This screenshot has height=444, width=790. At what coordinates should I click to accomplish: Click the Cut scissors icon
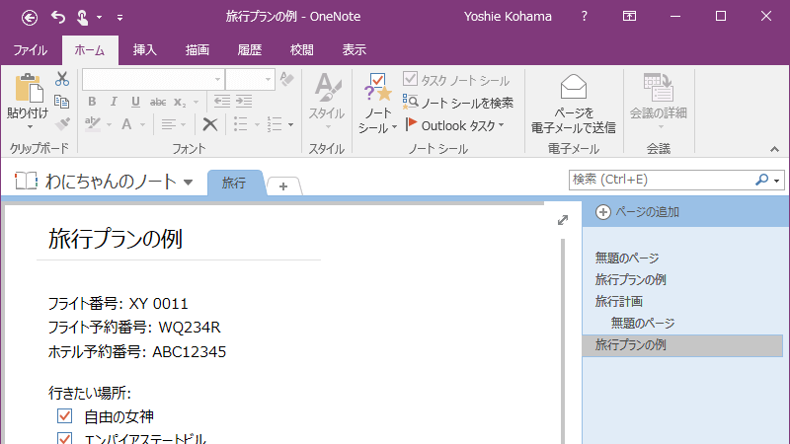(62, 79)
